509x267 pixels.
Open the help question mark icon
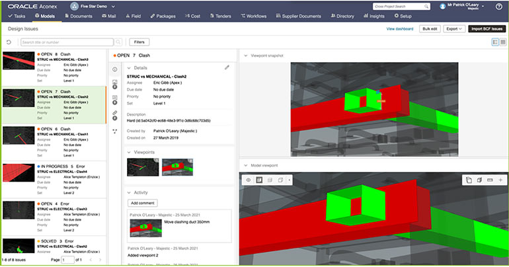tap(499, 7)
